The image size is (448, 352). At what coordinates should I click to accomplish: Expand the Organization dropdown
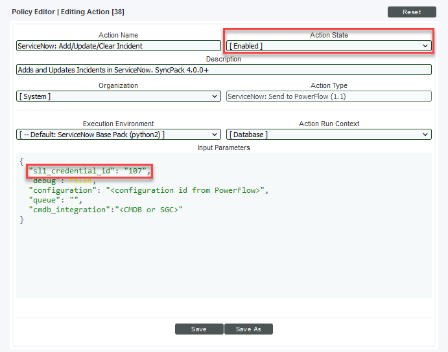point(119,96)
